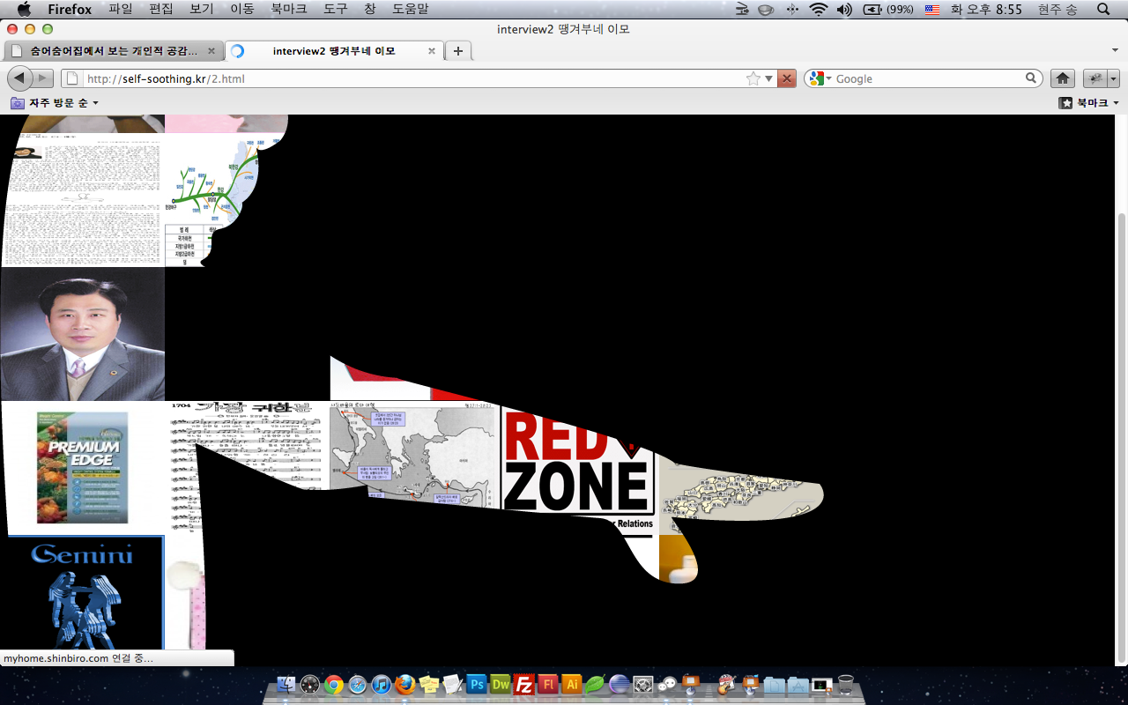Open GarageBand guitar icon in dock
Image resolution: width=1128 pixels, height=705 pixels.
pyautogui.click(x=727, y=685)
